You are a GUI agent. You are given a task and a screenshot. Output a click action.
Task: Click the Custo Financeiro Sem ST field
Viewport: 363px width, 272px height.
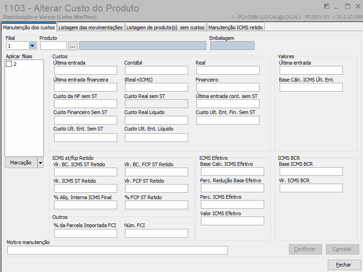86,120
